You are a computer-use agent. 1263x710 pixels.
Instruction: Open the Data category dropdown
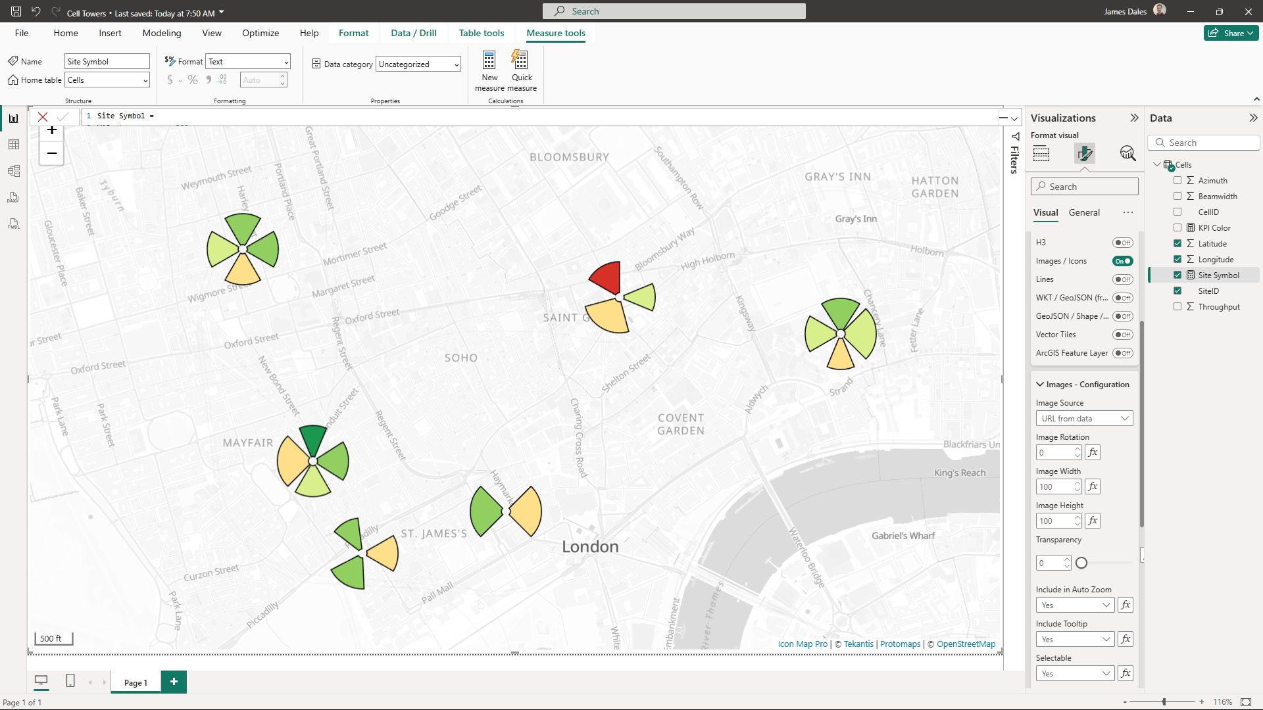418,64
